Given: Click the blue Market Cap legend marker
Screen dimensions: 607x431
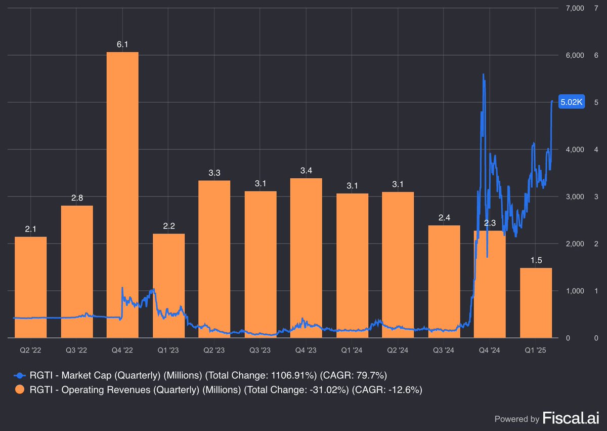Looking at the screenshot, I should pos(20,375).
